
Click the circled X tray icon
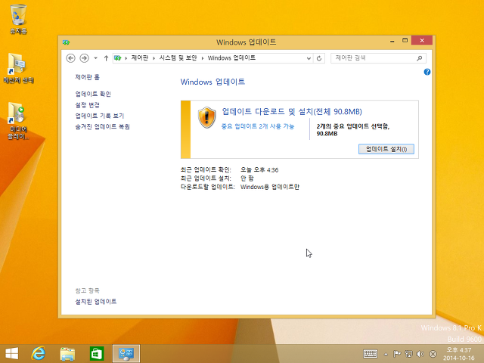[x=433, y=354]
